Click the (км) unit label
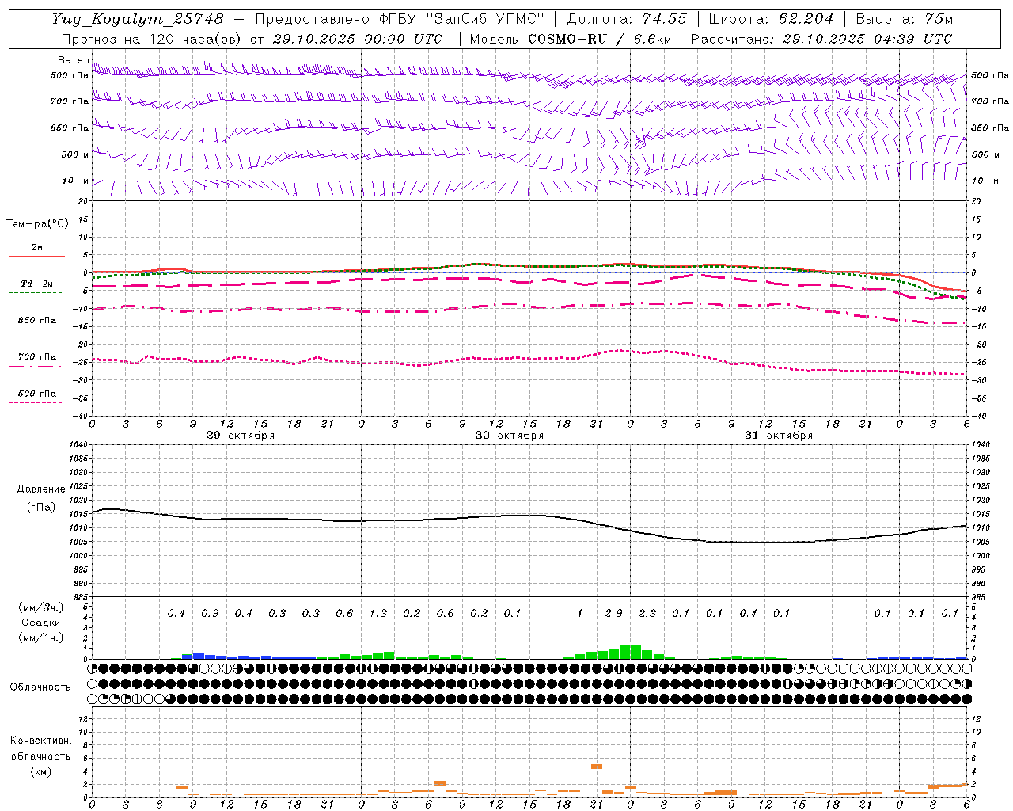The image size is (1013, 811). coord(41,771)
